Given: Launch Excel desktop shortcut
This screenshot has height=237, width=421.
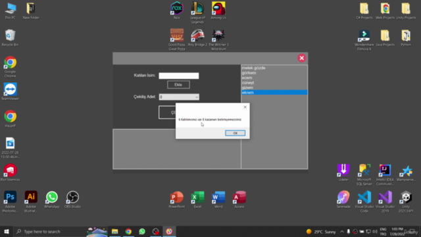Looking at the screenshot, I should pyautogui.click(x=197, y=199).
